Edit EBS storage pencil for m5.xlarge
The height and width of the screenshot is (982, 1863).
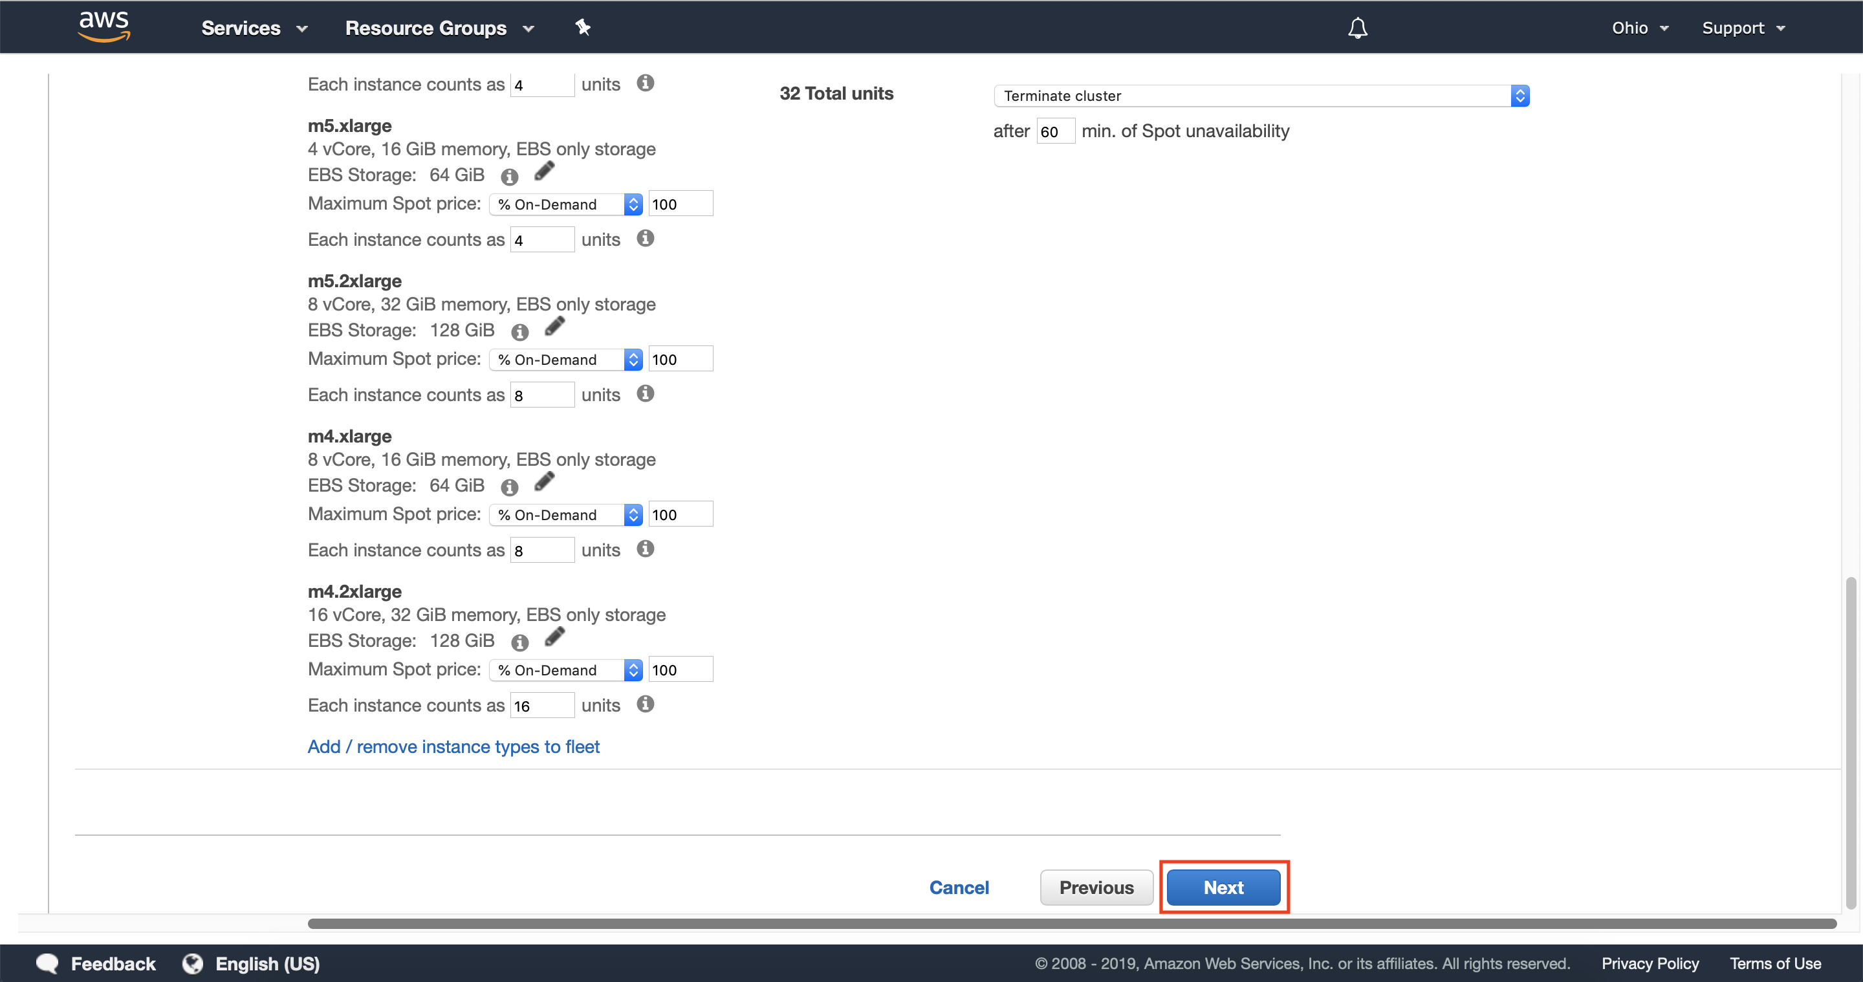pos(544,171)
